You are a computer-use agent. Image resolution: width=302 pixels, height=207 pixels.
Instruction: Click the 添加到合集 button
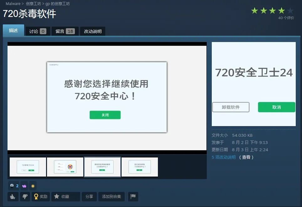pos(112,197)
